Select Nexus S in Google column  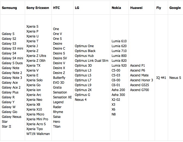175,78
